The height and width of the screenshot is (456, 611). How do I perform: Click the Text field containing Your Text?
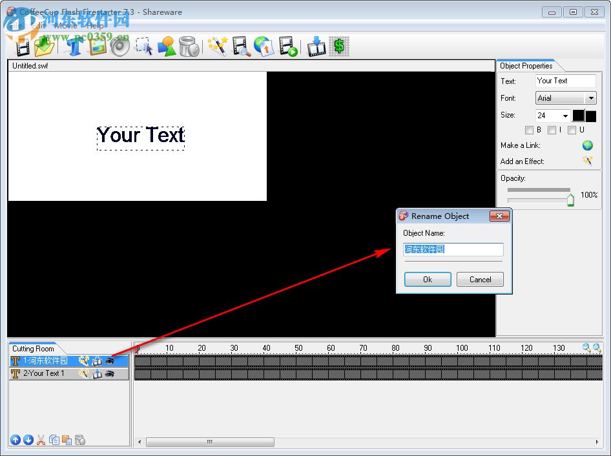pyautogui.click(x=565, y=81)
